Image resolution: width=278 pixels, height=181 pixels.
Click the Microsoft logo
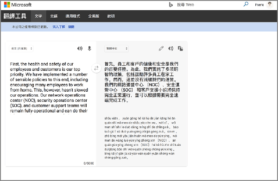click(x=18, y=5)
